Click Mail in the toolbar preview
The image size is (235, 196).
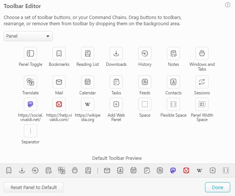pos(107,170)
